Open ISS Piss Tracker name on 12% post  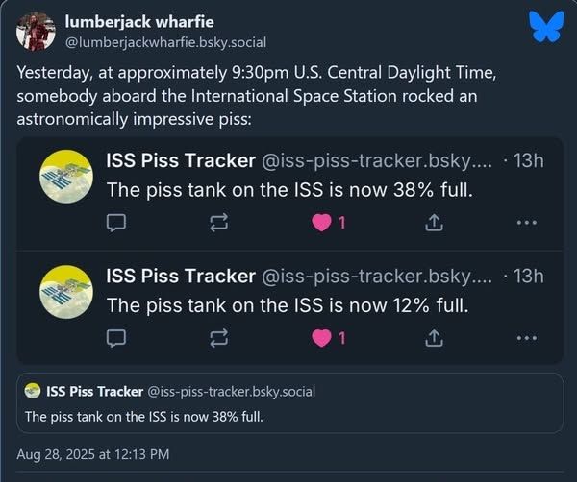181,276
